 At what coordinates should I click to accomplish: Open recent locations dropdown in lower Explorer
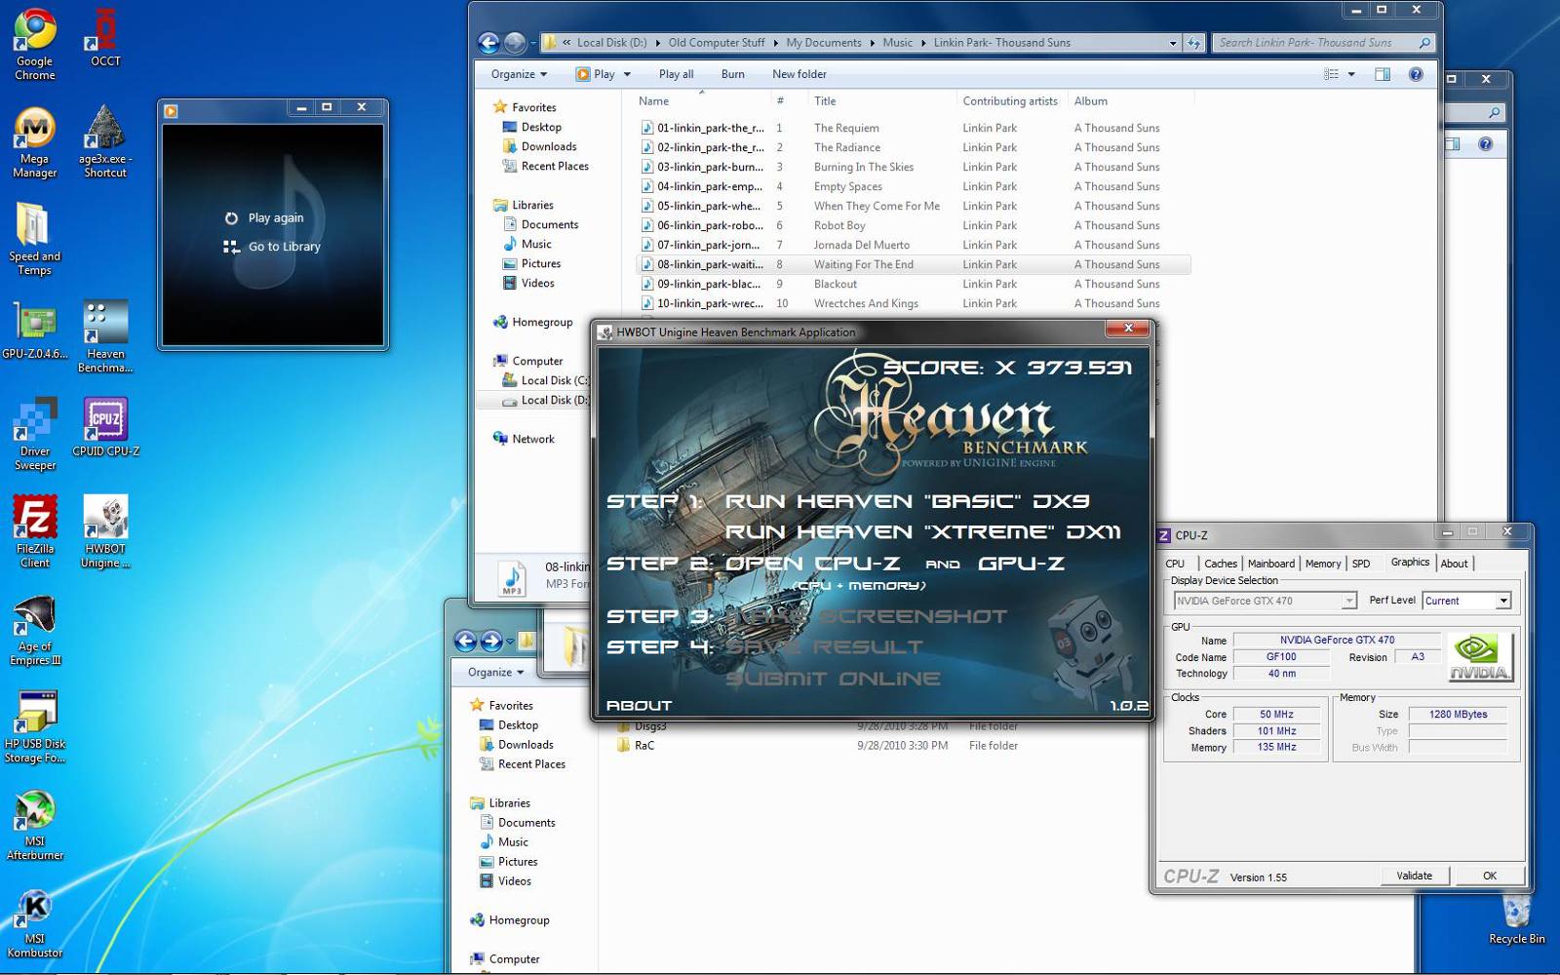coord(510,642)
